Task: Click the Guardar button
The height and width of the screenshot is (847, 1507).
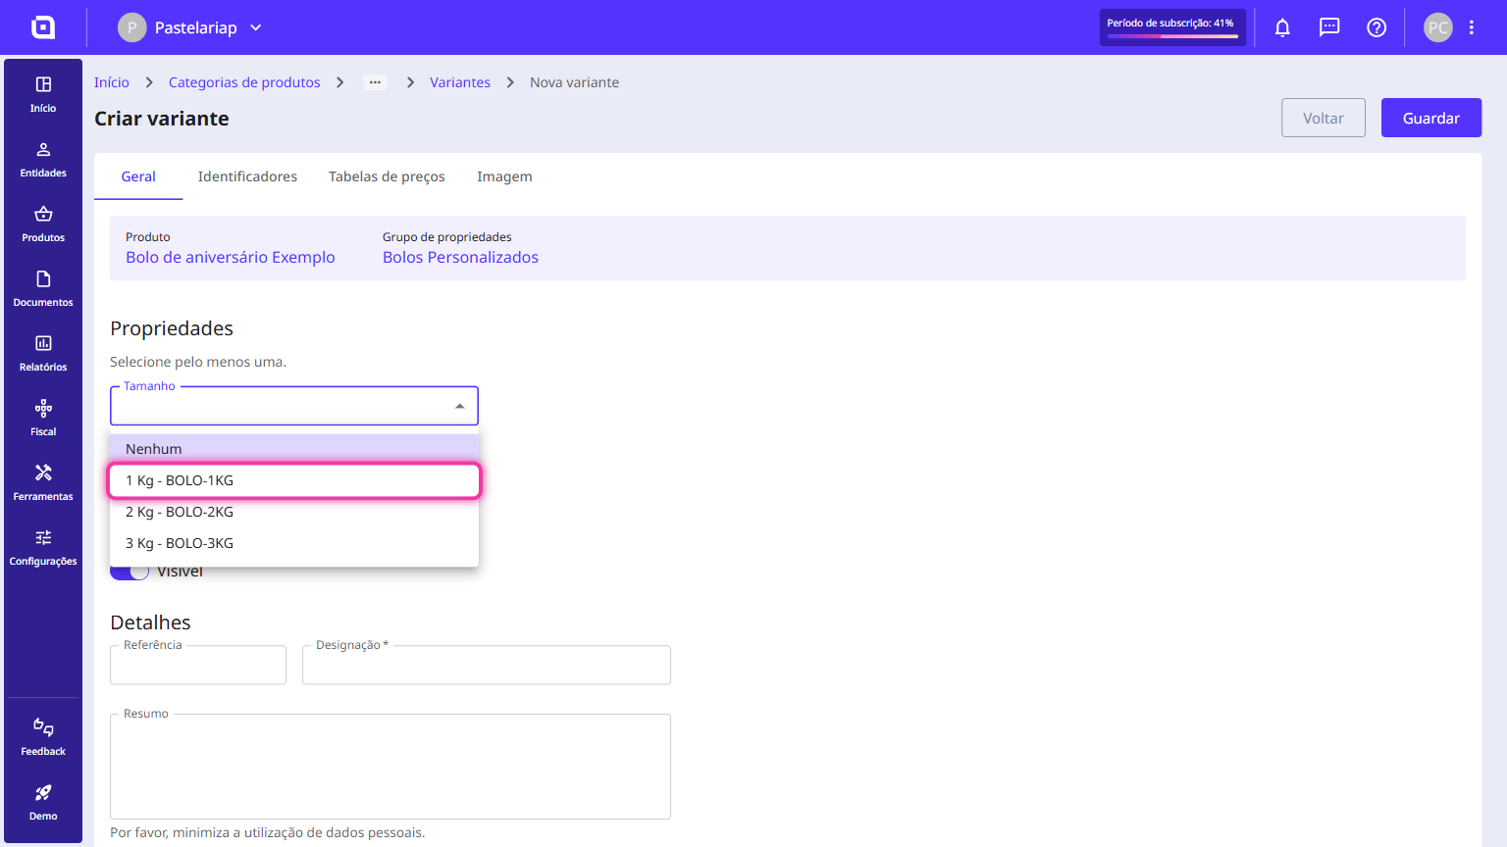Action: [1431, 118]
